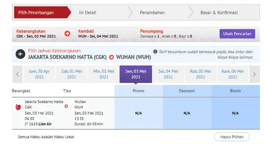Click the Penambahan step
The height and width of the screenshot is (149, 265).
tap(152, 12)
